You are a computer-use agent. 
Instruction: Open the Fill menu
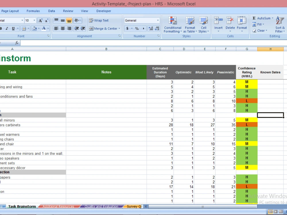click(258, 24)
